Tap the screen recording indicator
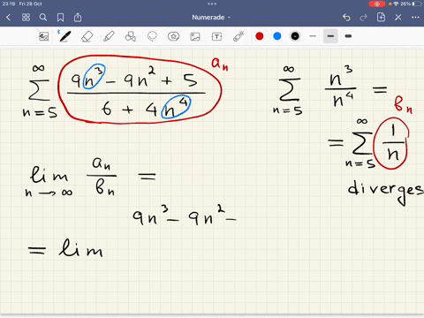 click(377, 4)
